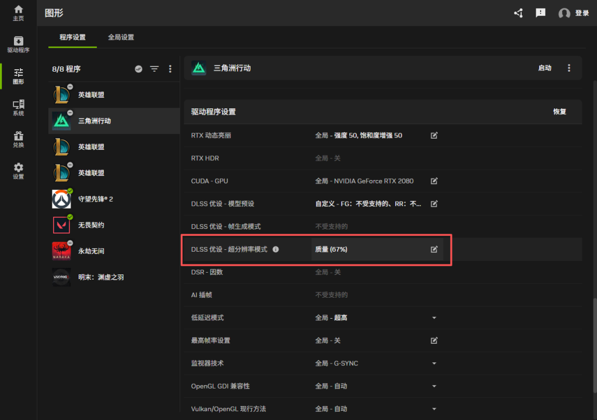Viewport: 597px width, 420px height.
Task: Open the program list filter icon
Action: point(154,69)
